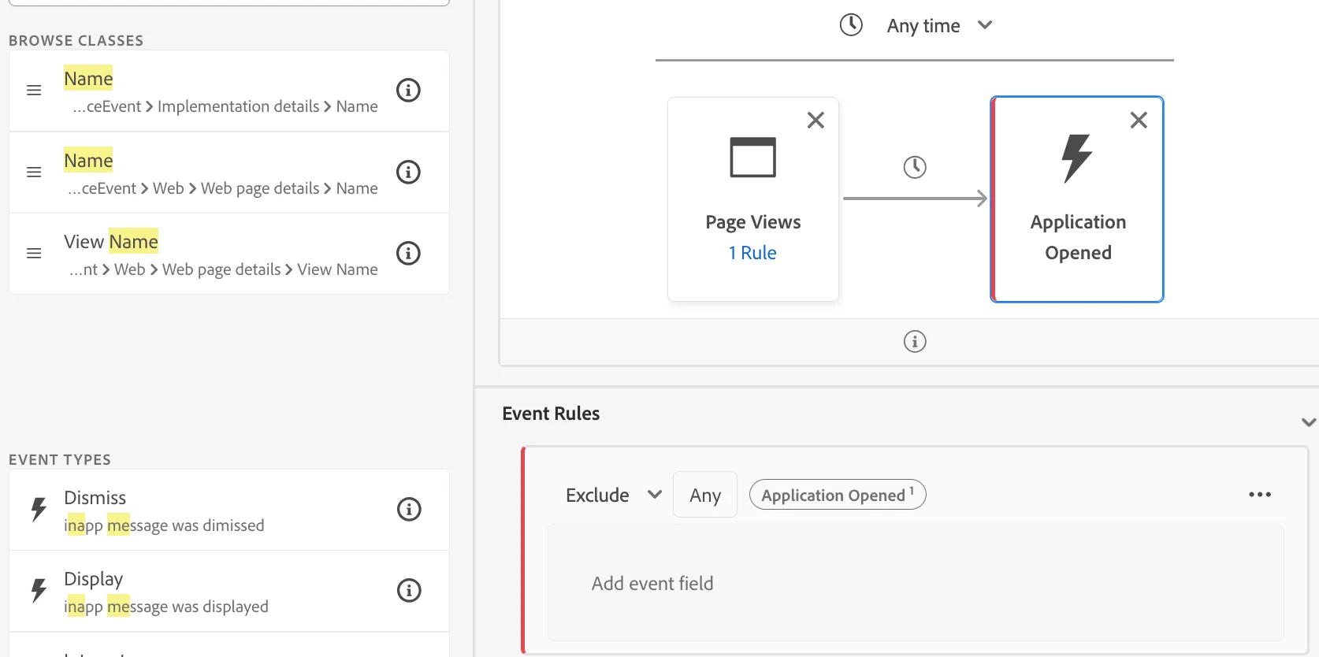Select the Display lightning bolt icon
Image resolution: width=1319 pixels, height=657 pixels.
pyautogui.click(x=39, y=590)
